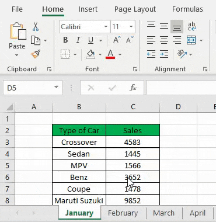Center text horizontally
216x222 pixels.
[164, 40]
